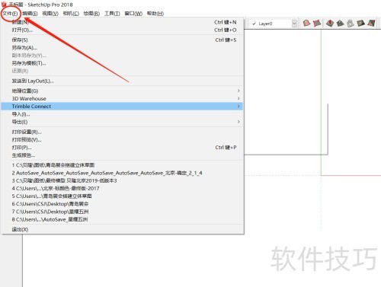Open recent file 8 AutoSave_星耀五洲
Image resolution: width=381 pixels, height=287 pixels.
point(123,219)
